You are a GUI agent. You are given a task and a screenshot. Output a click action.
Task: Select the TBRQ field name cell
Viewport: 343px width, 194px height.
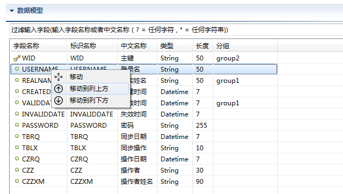39,136
